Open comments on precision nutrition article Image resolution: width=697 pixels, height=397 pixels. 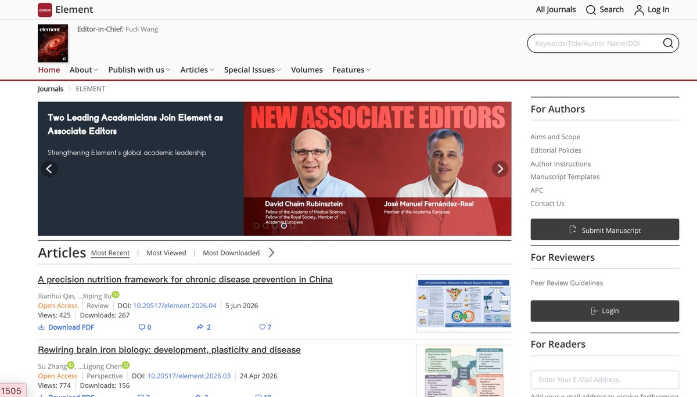[x=145, y=327]
